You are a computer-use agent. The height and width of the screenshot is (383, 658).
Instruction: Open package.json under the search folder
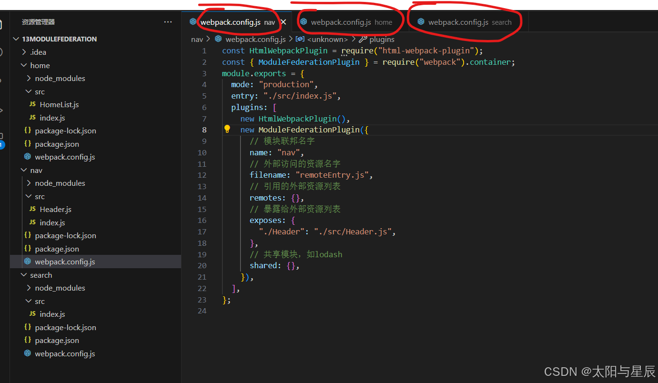click(57, 340)
